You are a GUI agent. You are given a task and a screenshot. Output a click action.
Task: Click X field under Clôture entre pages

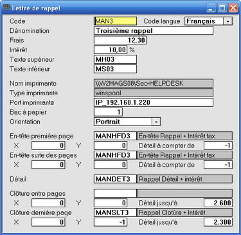tap(48, 203)
